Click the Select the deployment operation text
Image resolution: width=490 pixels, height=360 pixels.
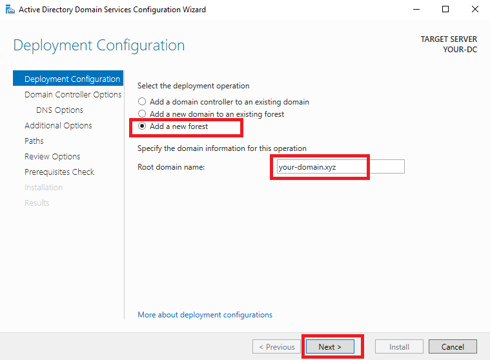[x=194, y=86]
